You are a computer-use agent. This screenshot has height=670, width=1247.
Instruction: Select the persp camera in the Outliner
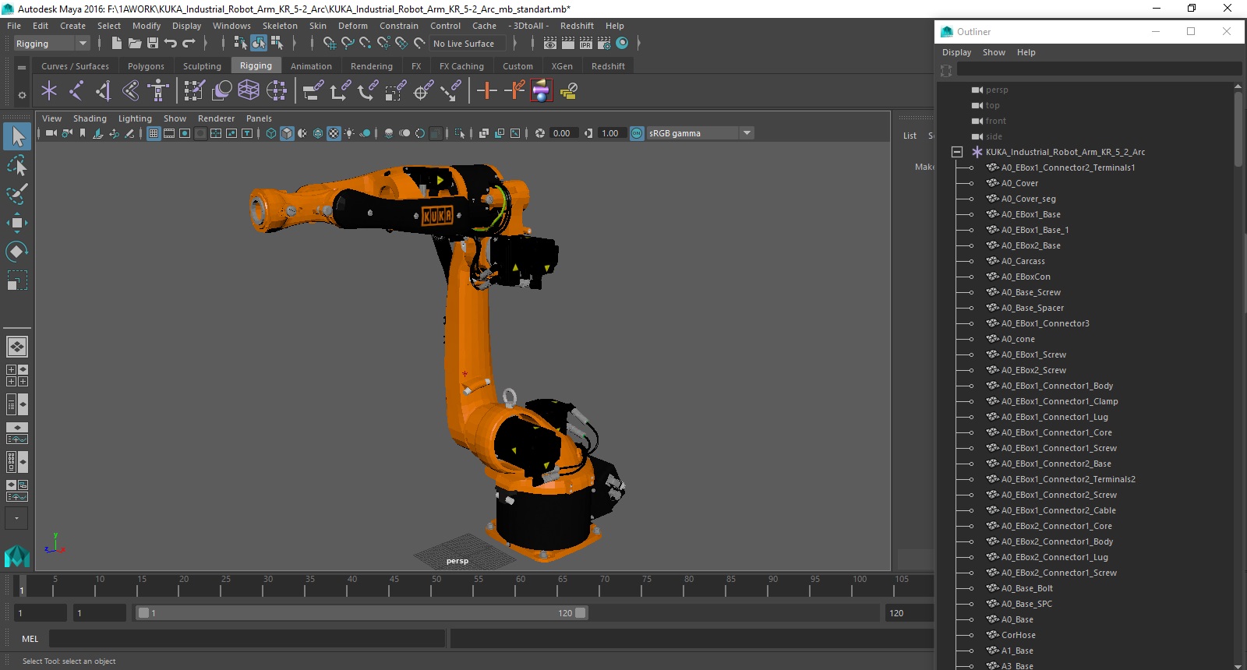pos(996,90)
